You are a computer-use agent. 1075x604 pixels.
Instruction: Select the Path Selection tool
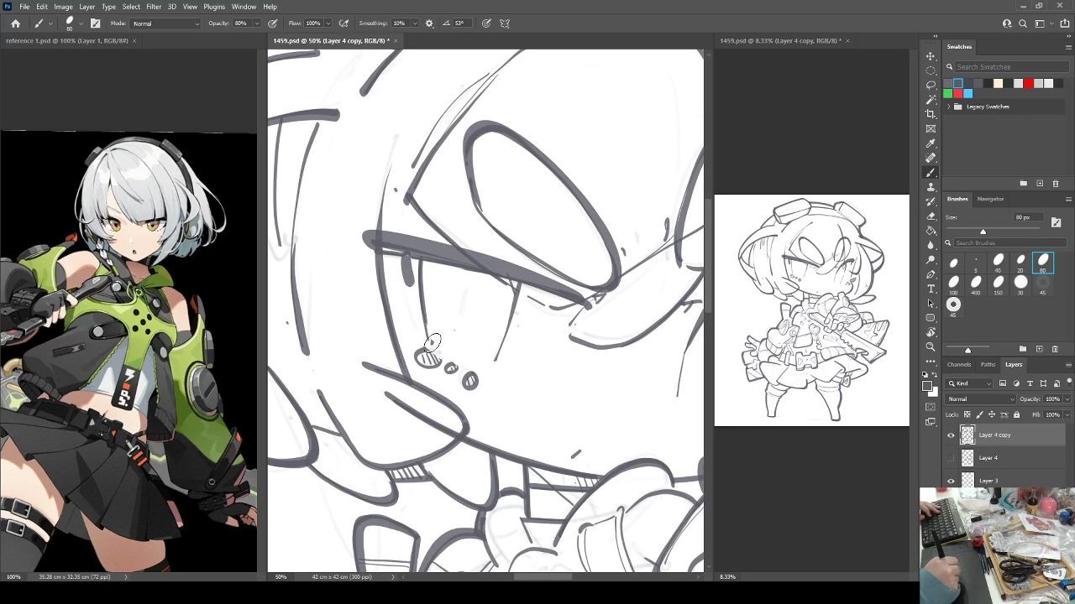point(931,303)
